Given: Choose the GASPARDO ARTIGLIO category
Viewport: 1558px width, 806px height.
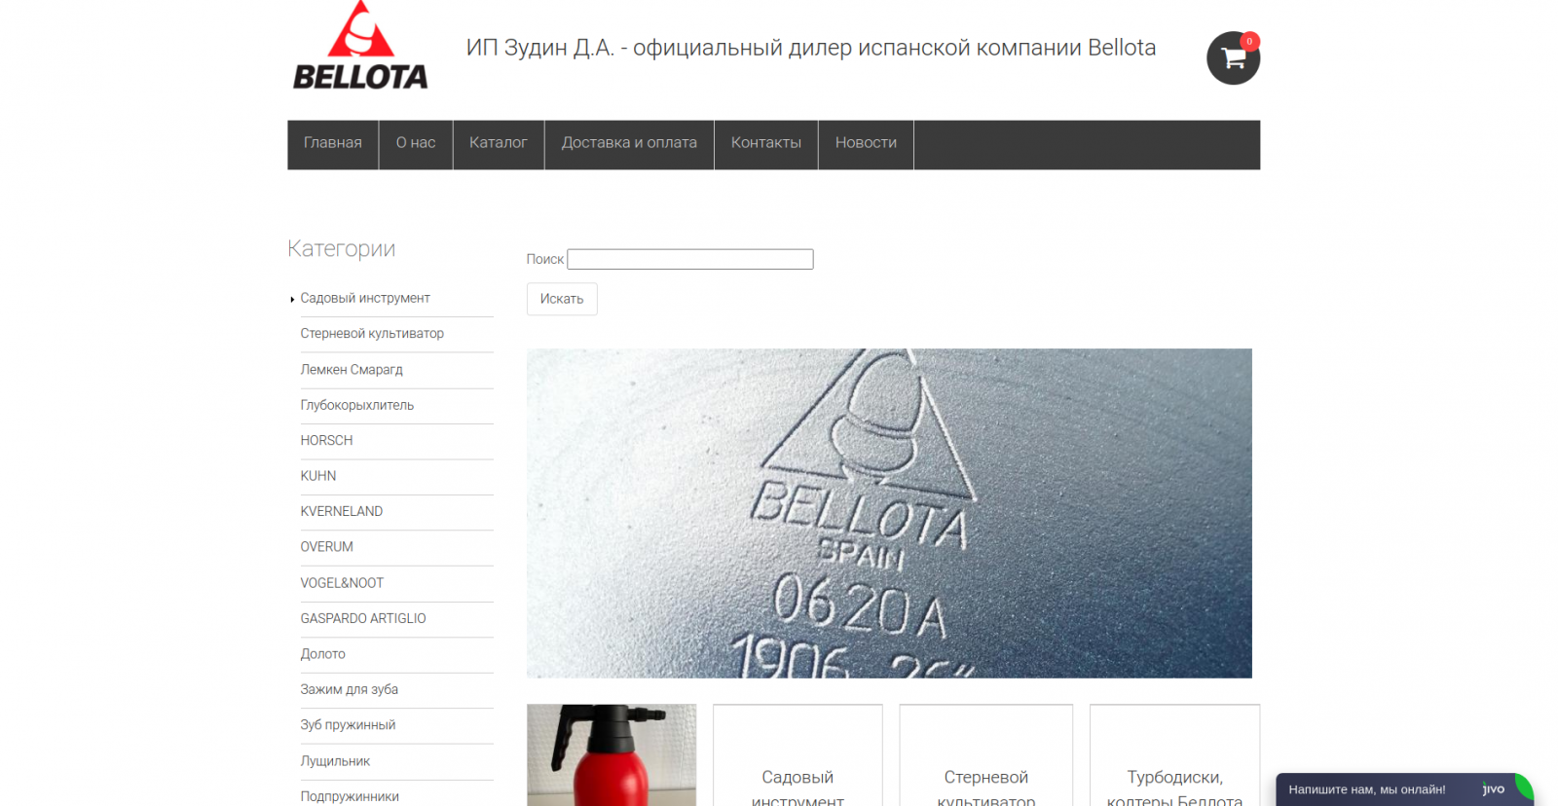Looking at the screenshot, I should click(x=363, y=619).
